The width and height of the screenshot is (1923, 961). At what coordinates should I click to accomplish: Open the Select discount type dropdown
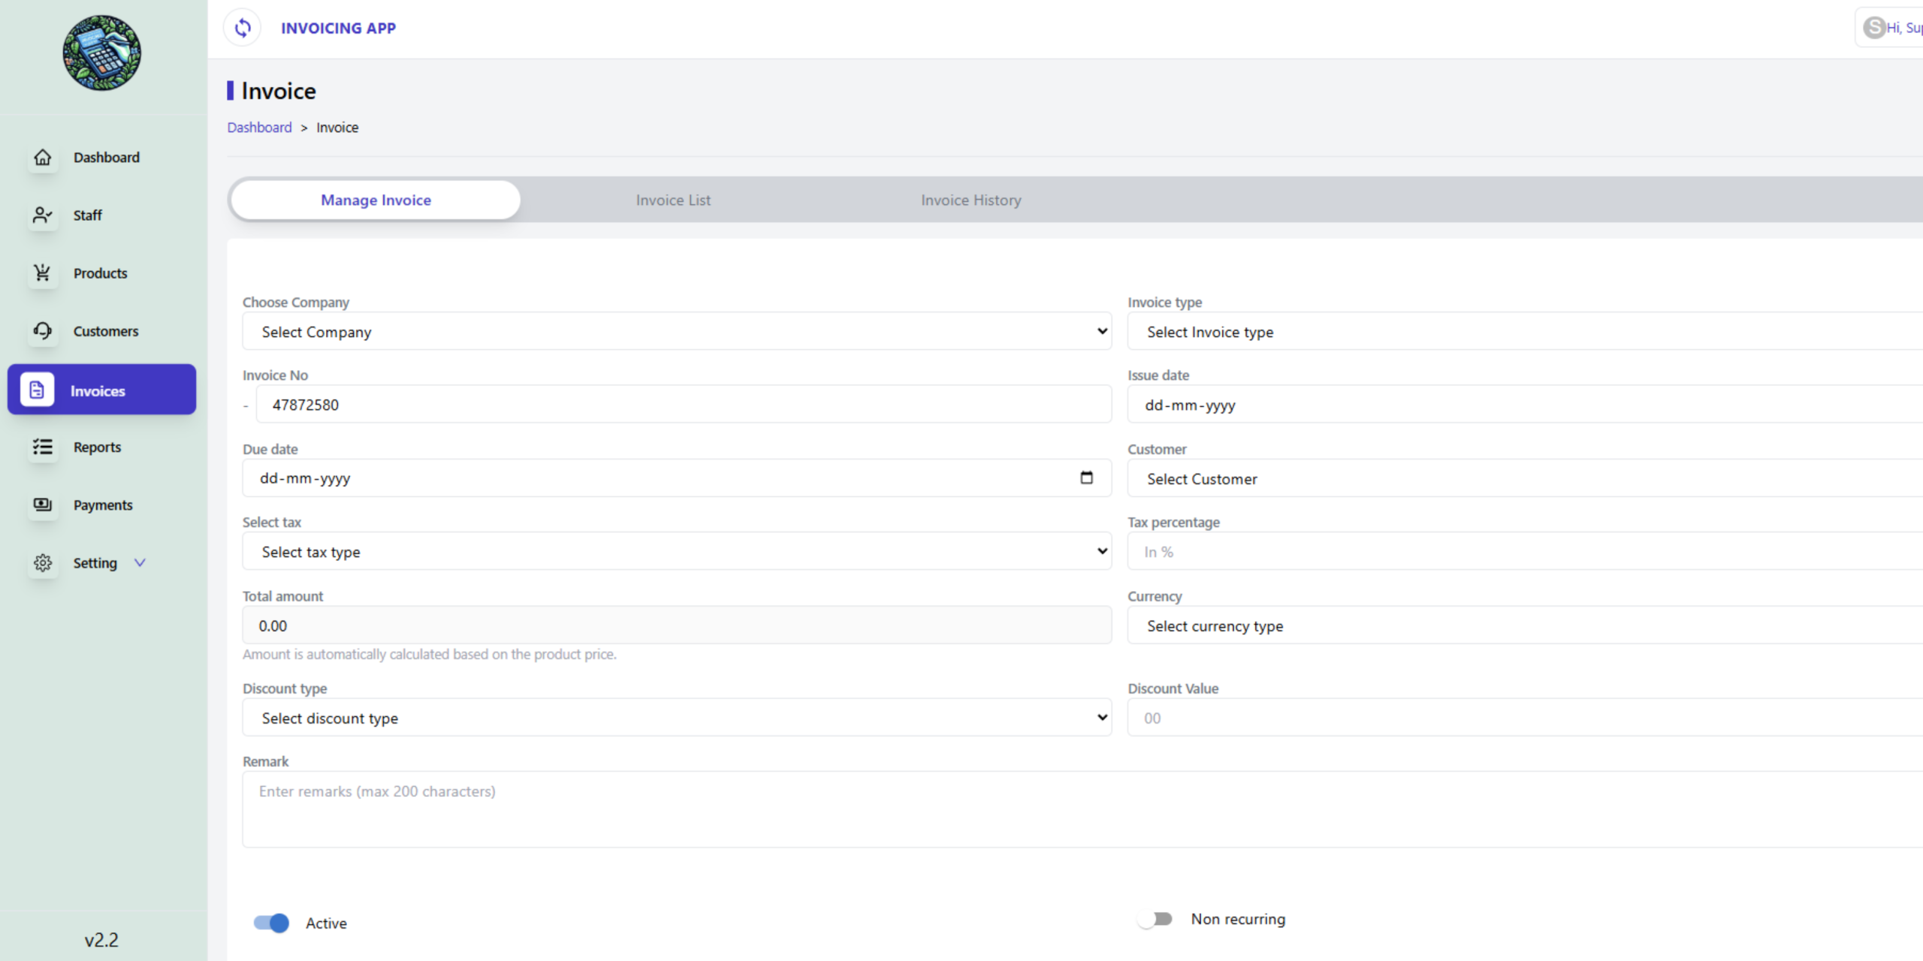(676, 718)
